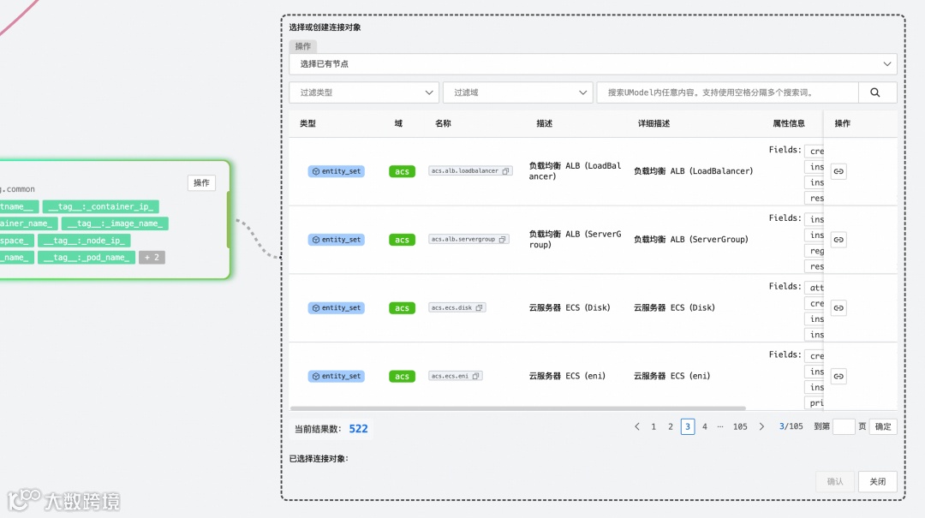Click the horizontal table scrollbar
This screenshot has height=518, width=925.
tap(518, 408)
